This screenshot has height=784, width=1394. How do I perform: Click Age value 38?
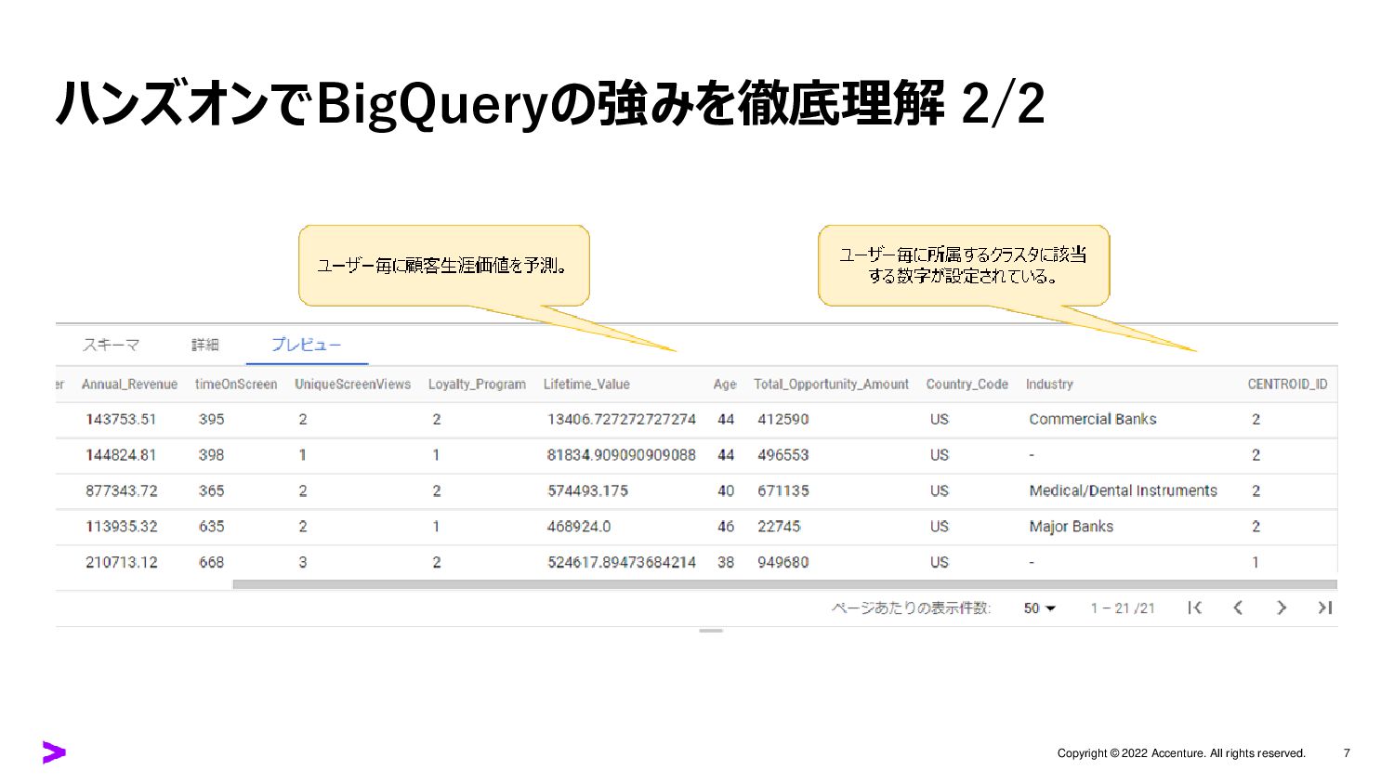(726, 562)
